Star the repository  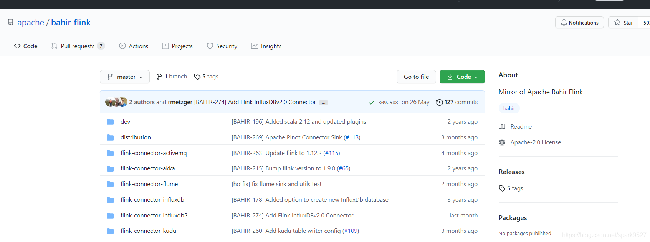(x=624, y=23)
